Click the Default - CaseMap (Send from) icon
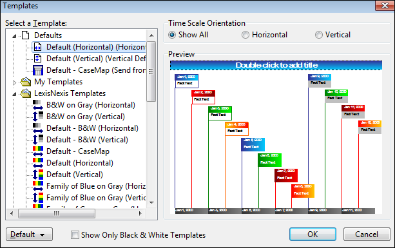 [38, 70]
